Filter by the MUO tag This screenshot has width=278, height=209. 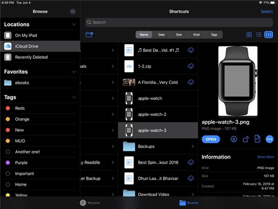click(40, 141)
